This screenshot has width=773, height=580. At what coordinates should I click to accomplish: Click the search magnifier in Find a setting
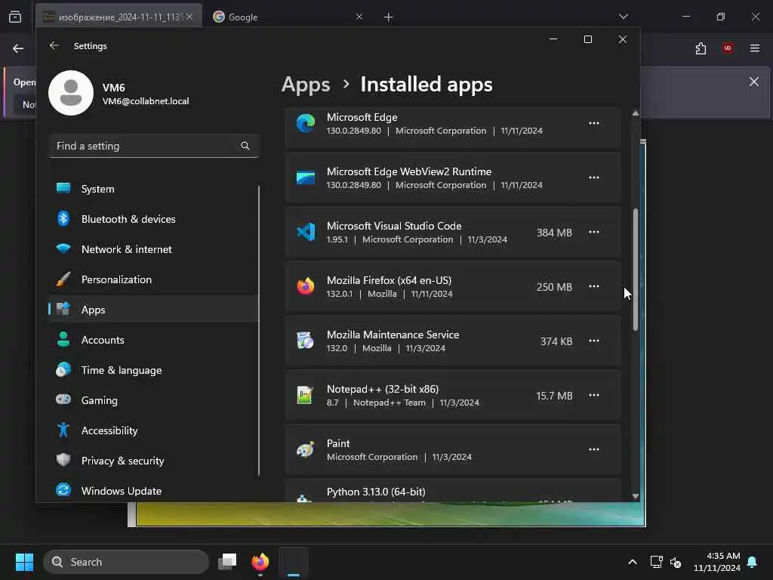[x=245, y=146]
